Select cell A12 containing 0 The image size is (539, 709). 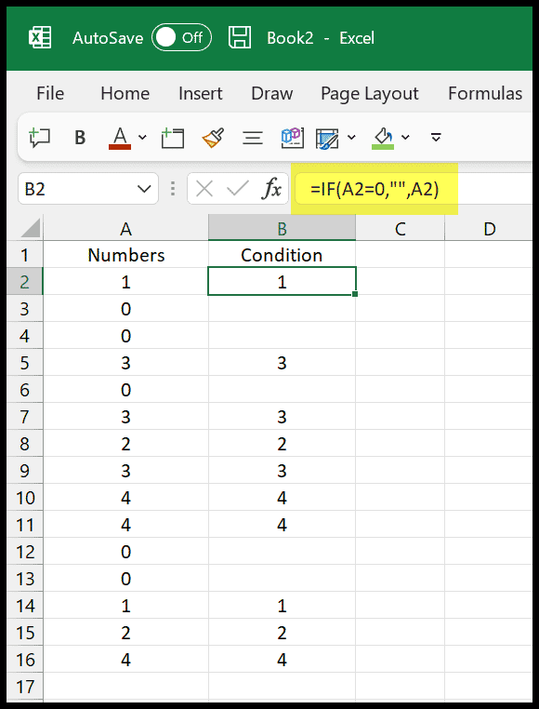tap(125, 552)
